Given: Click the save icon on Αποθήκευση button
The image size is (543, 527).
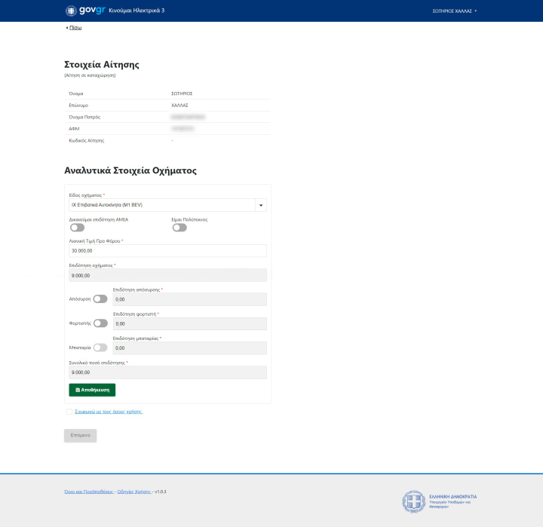Looking at the screenshot, I should coord(78,390).
